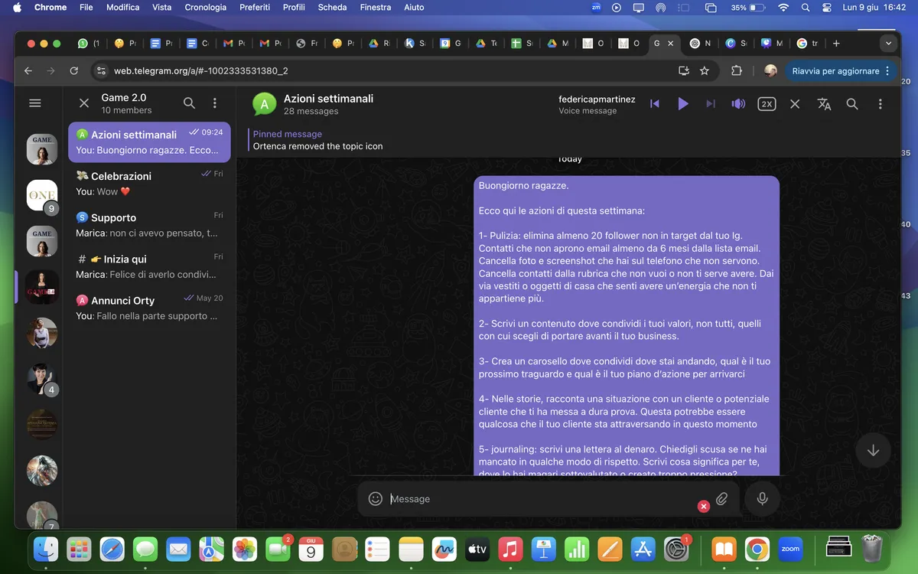Skip to next voice message

tap(711, 104)
